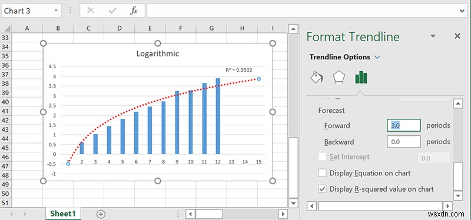Click the Set Intercept value field
This screenshot has height=220, width=471.
434,158
